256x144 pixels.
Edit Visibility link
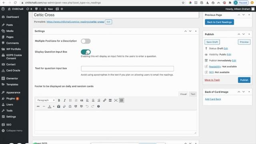coord(229,54)
